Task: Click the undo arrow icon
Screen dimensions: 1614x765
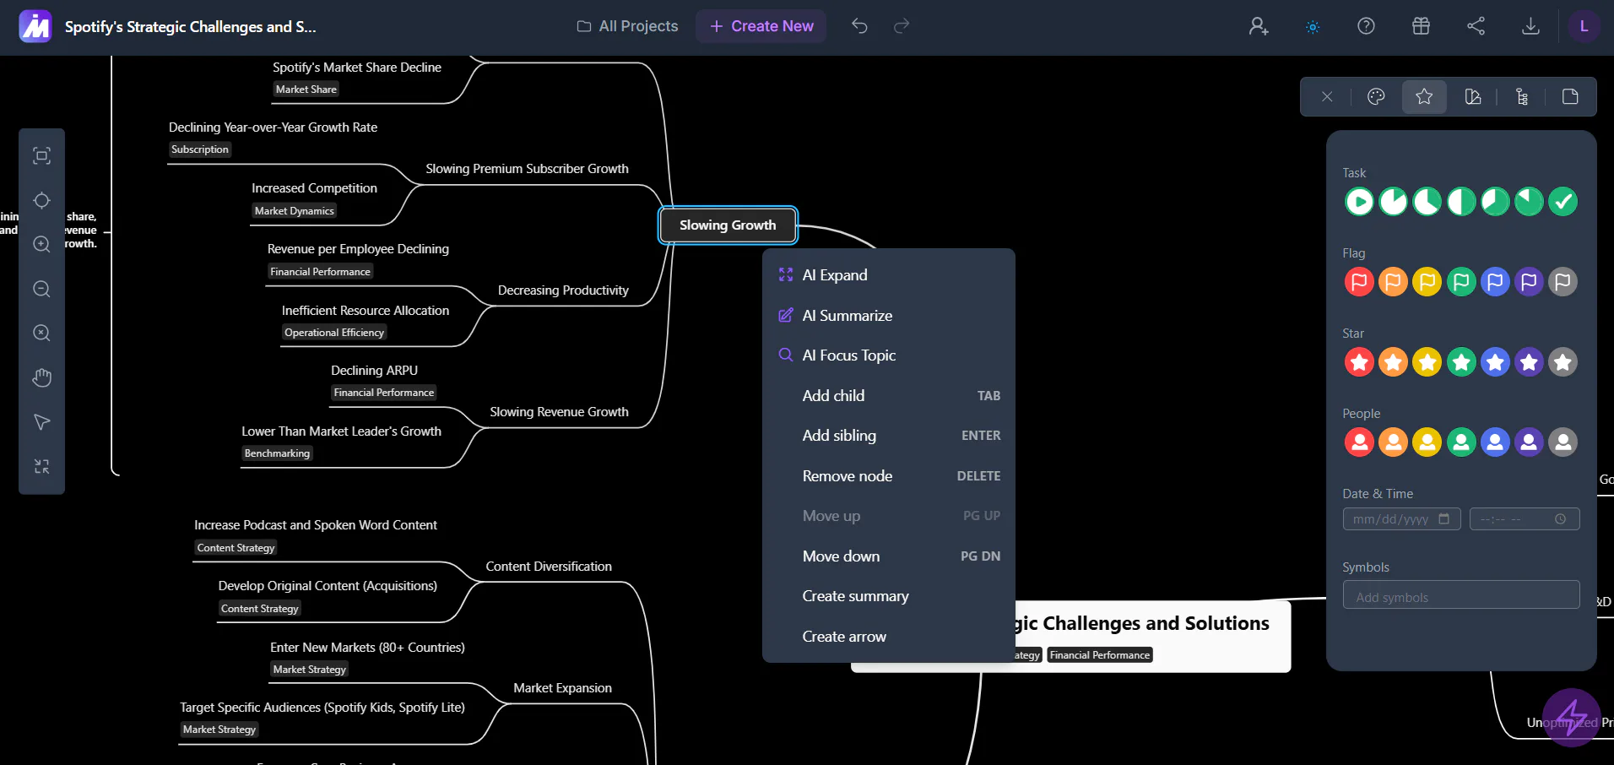Action: (859, 26)
